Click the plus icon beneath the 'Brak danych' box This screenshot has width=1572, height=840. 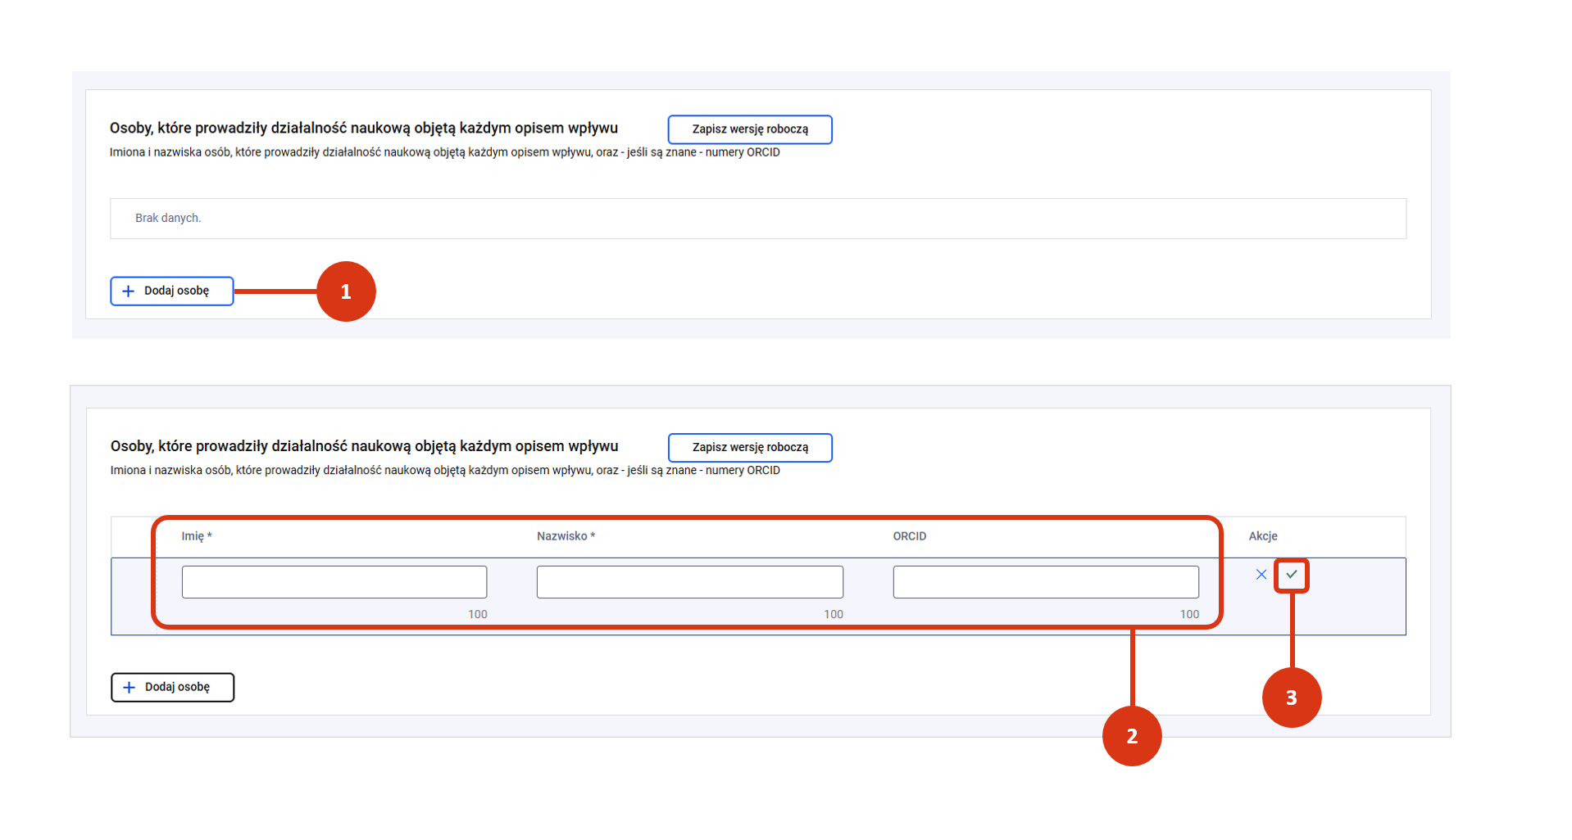(129, 291)
